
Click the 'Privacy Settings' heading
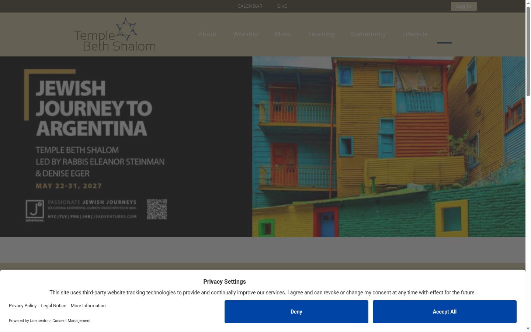point(225,281)
